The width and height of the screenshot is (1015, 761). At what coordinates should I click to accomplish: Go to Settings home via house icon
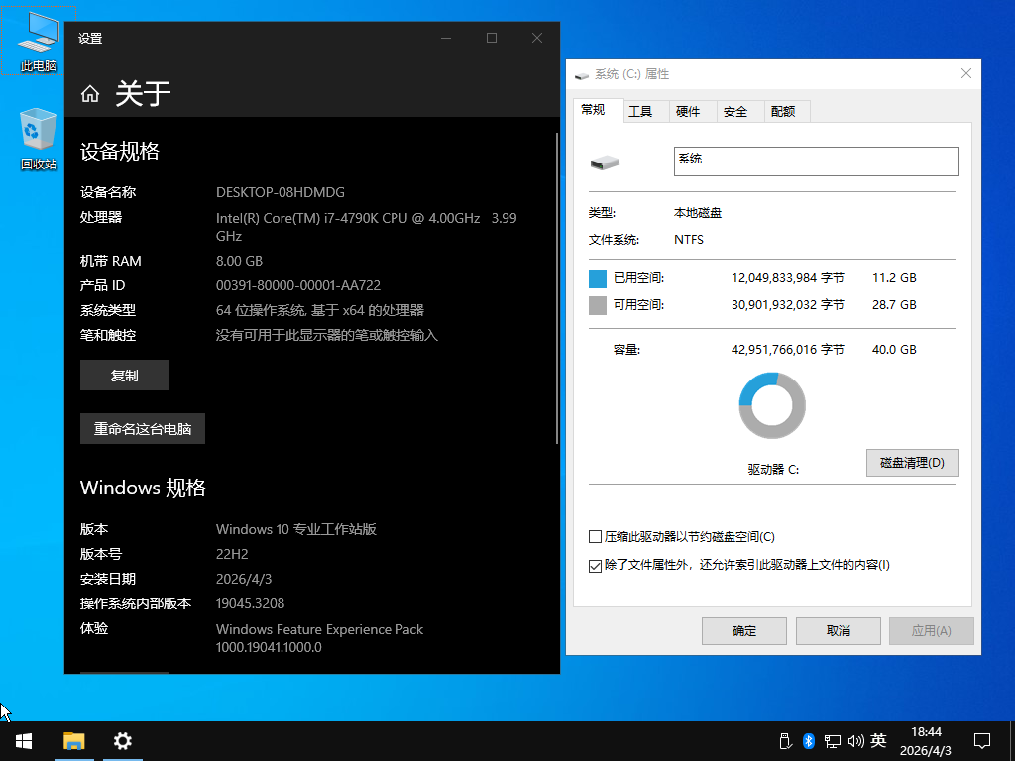(x=90, y=94)
